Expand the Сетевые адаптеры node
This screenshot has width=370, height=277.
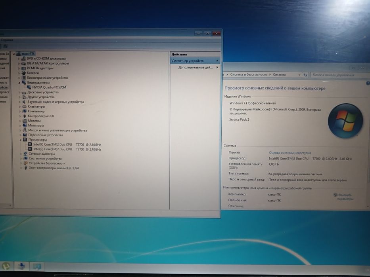point(21,154)
